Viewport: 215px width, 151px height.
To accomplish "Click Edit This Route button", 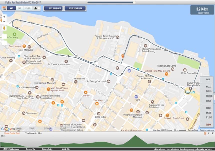I will pyautogui.click(x=53, y=8).
